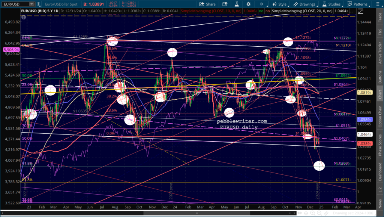Open chart settings gear icon
The image size is (384, 217).
point(248,4)
